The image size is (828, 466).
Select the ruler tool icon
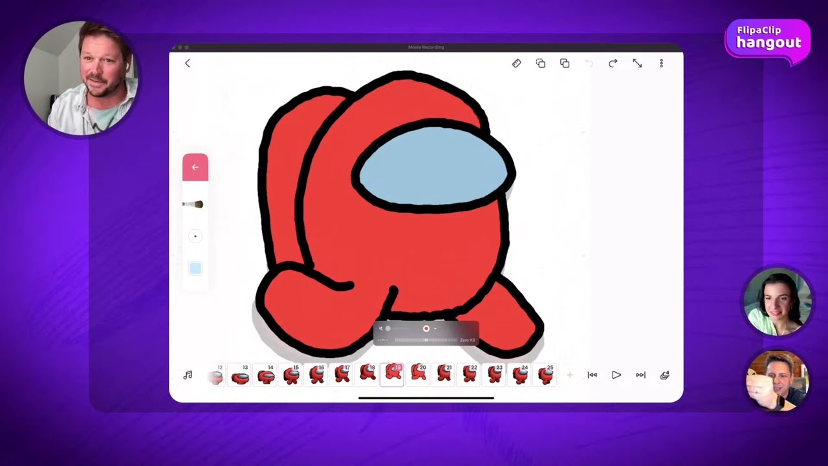(x=516, y=63)
